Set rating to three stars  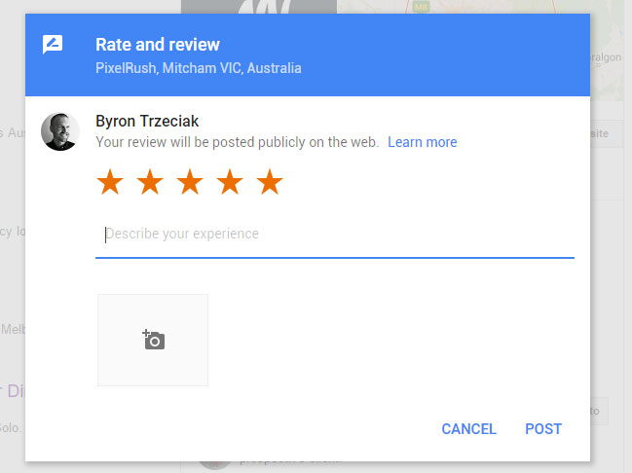pyautogui.click(x=190, y=182)
